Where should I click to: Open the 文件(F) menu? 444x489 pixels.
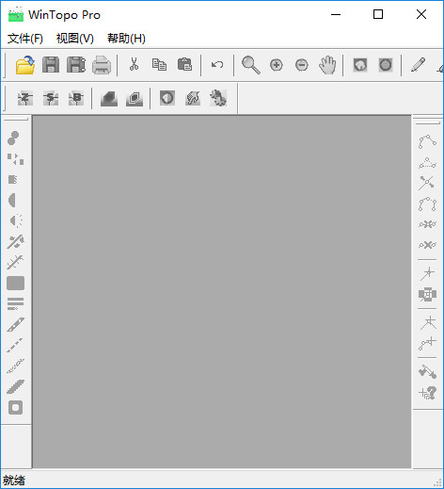[x=25, y=39]
